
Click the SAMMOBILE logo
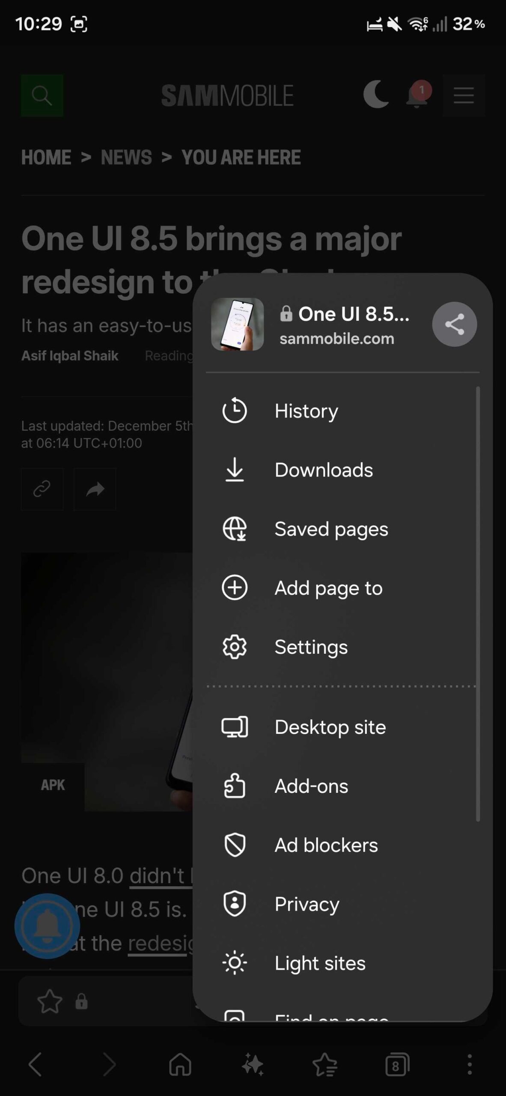point(227,95)
